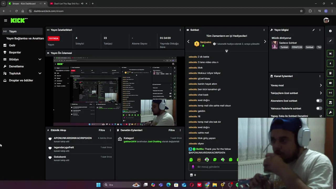Open Yayın İstatistikleri three-dot menu
The width and height of the screenshot is (336, 189).
click(x=180, y=30)
